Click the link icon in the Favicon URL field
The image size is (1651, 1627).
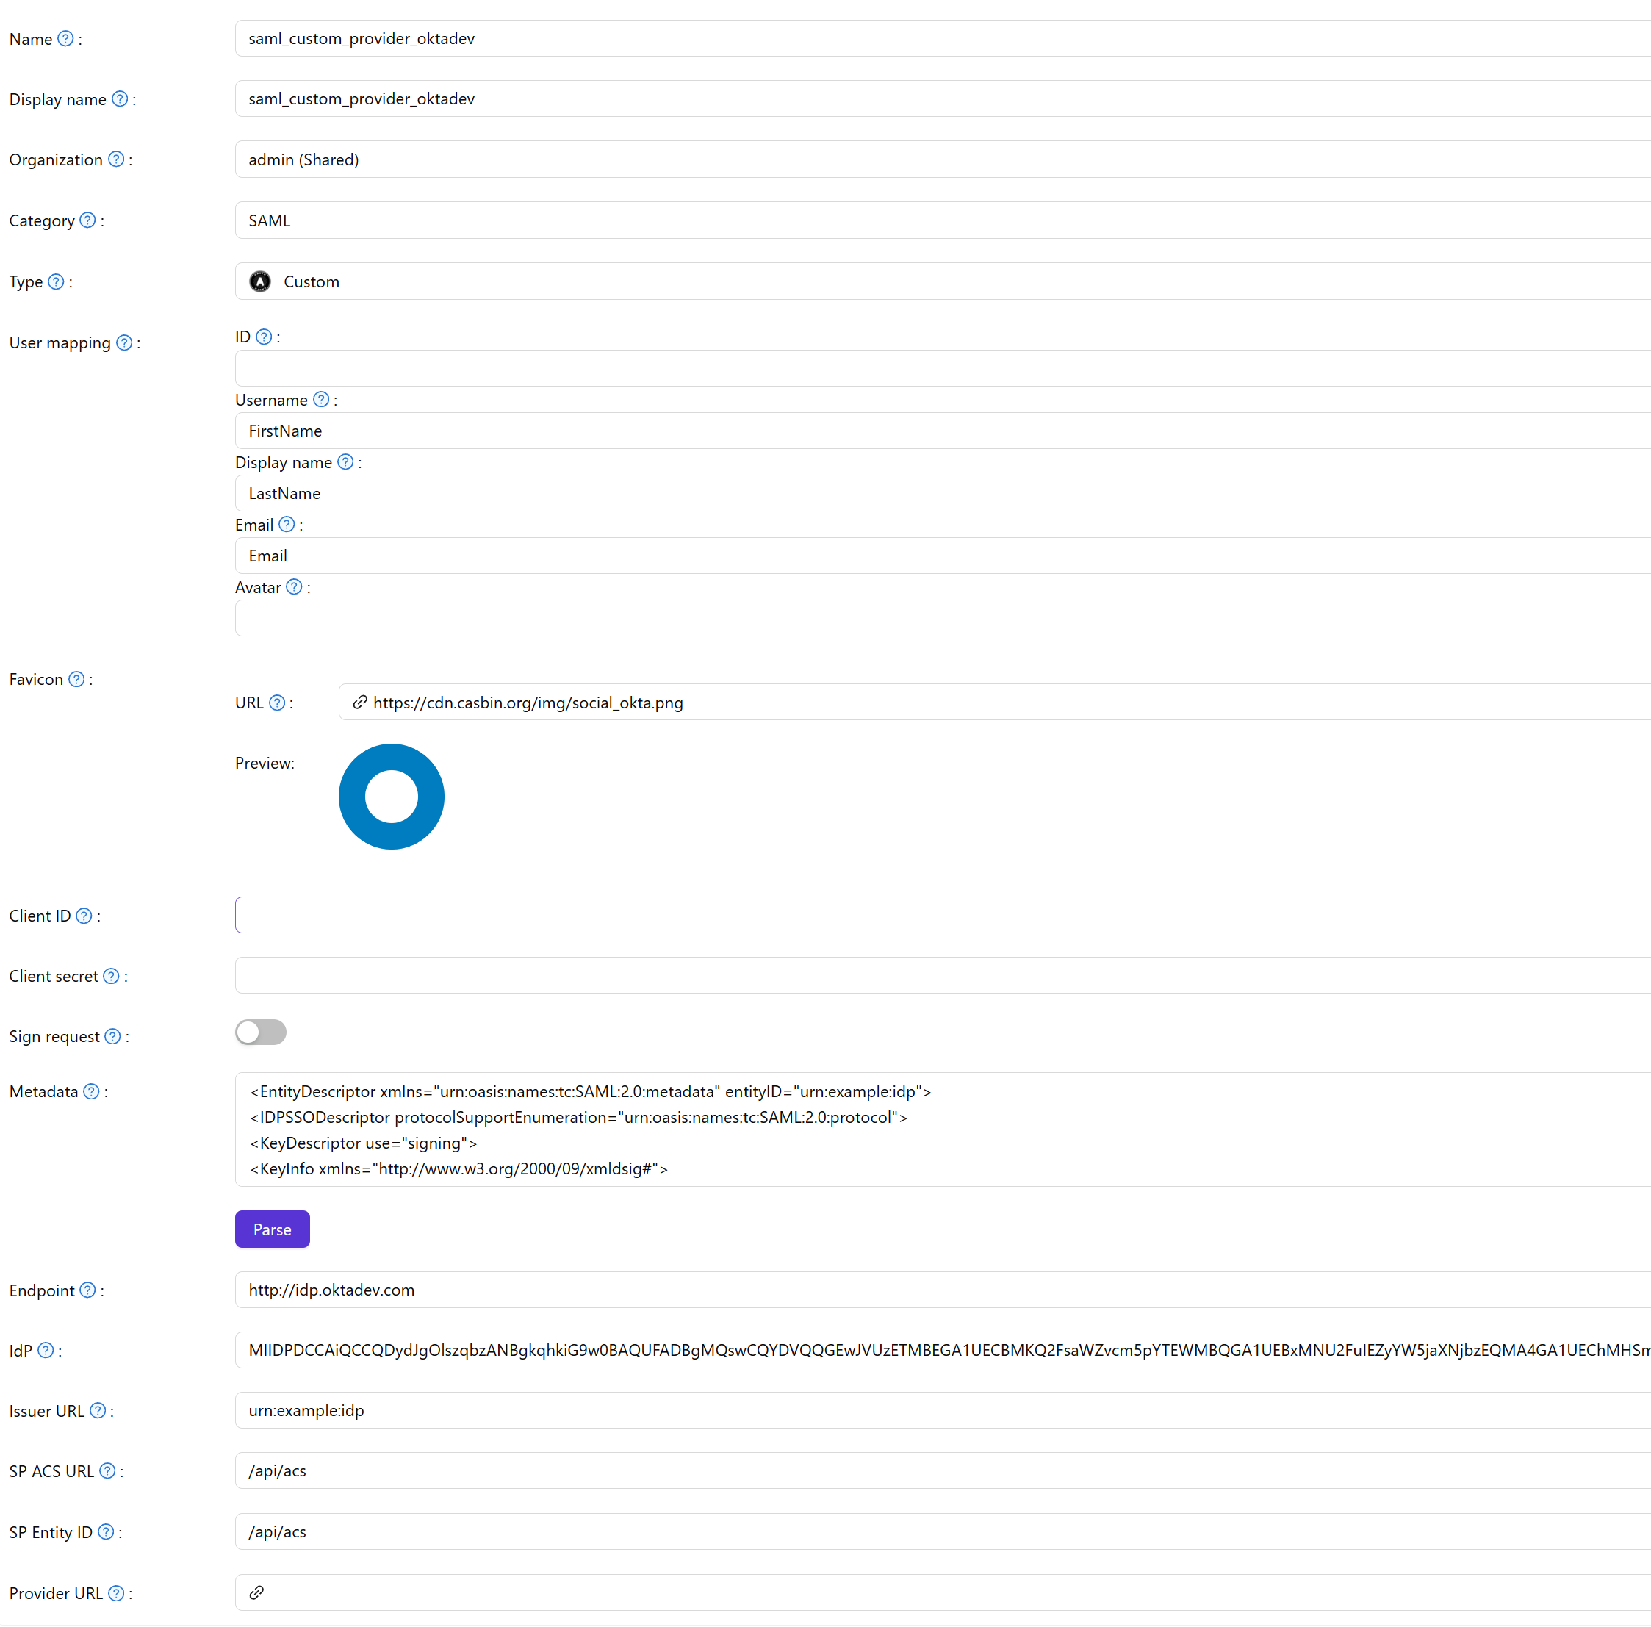360,703
